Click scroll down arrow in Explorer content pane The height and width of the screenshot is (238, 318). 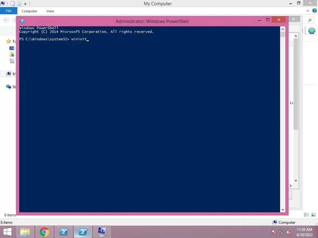pyautogui.click(x=296, y=181)
